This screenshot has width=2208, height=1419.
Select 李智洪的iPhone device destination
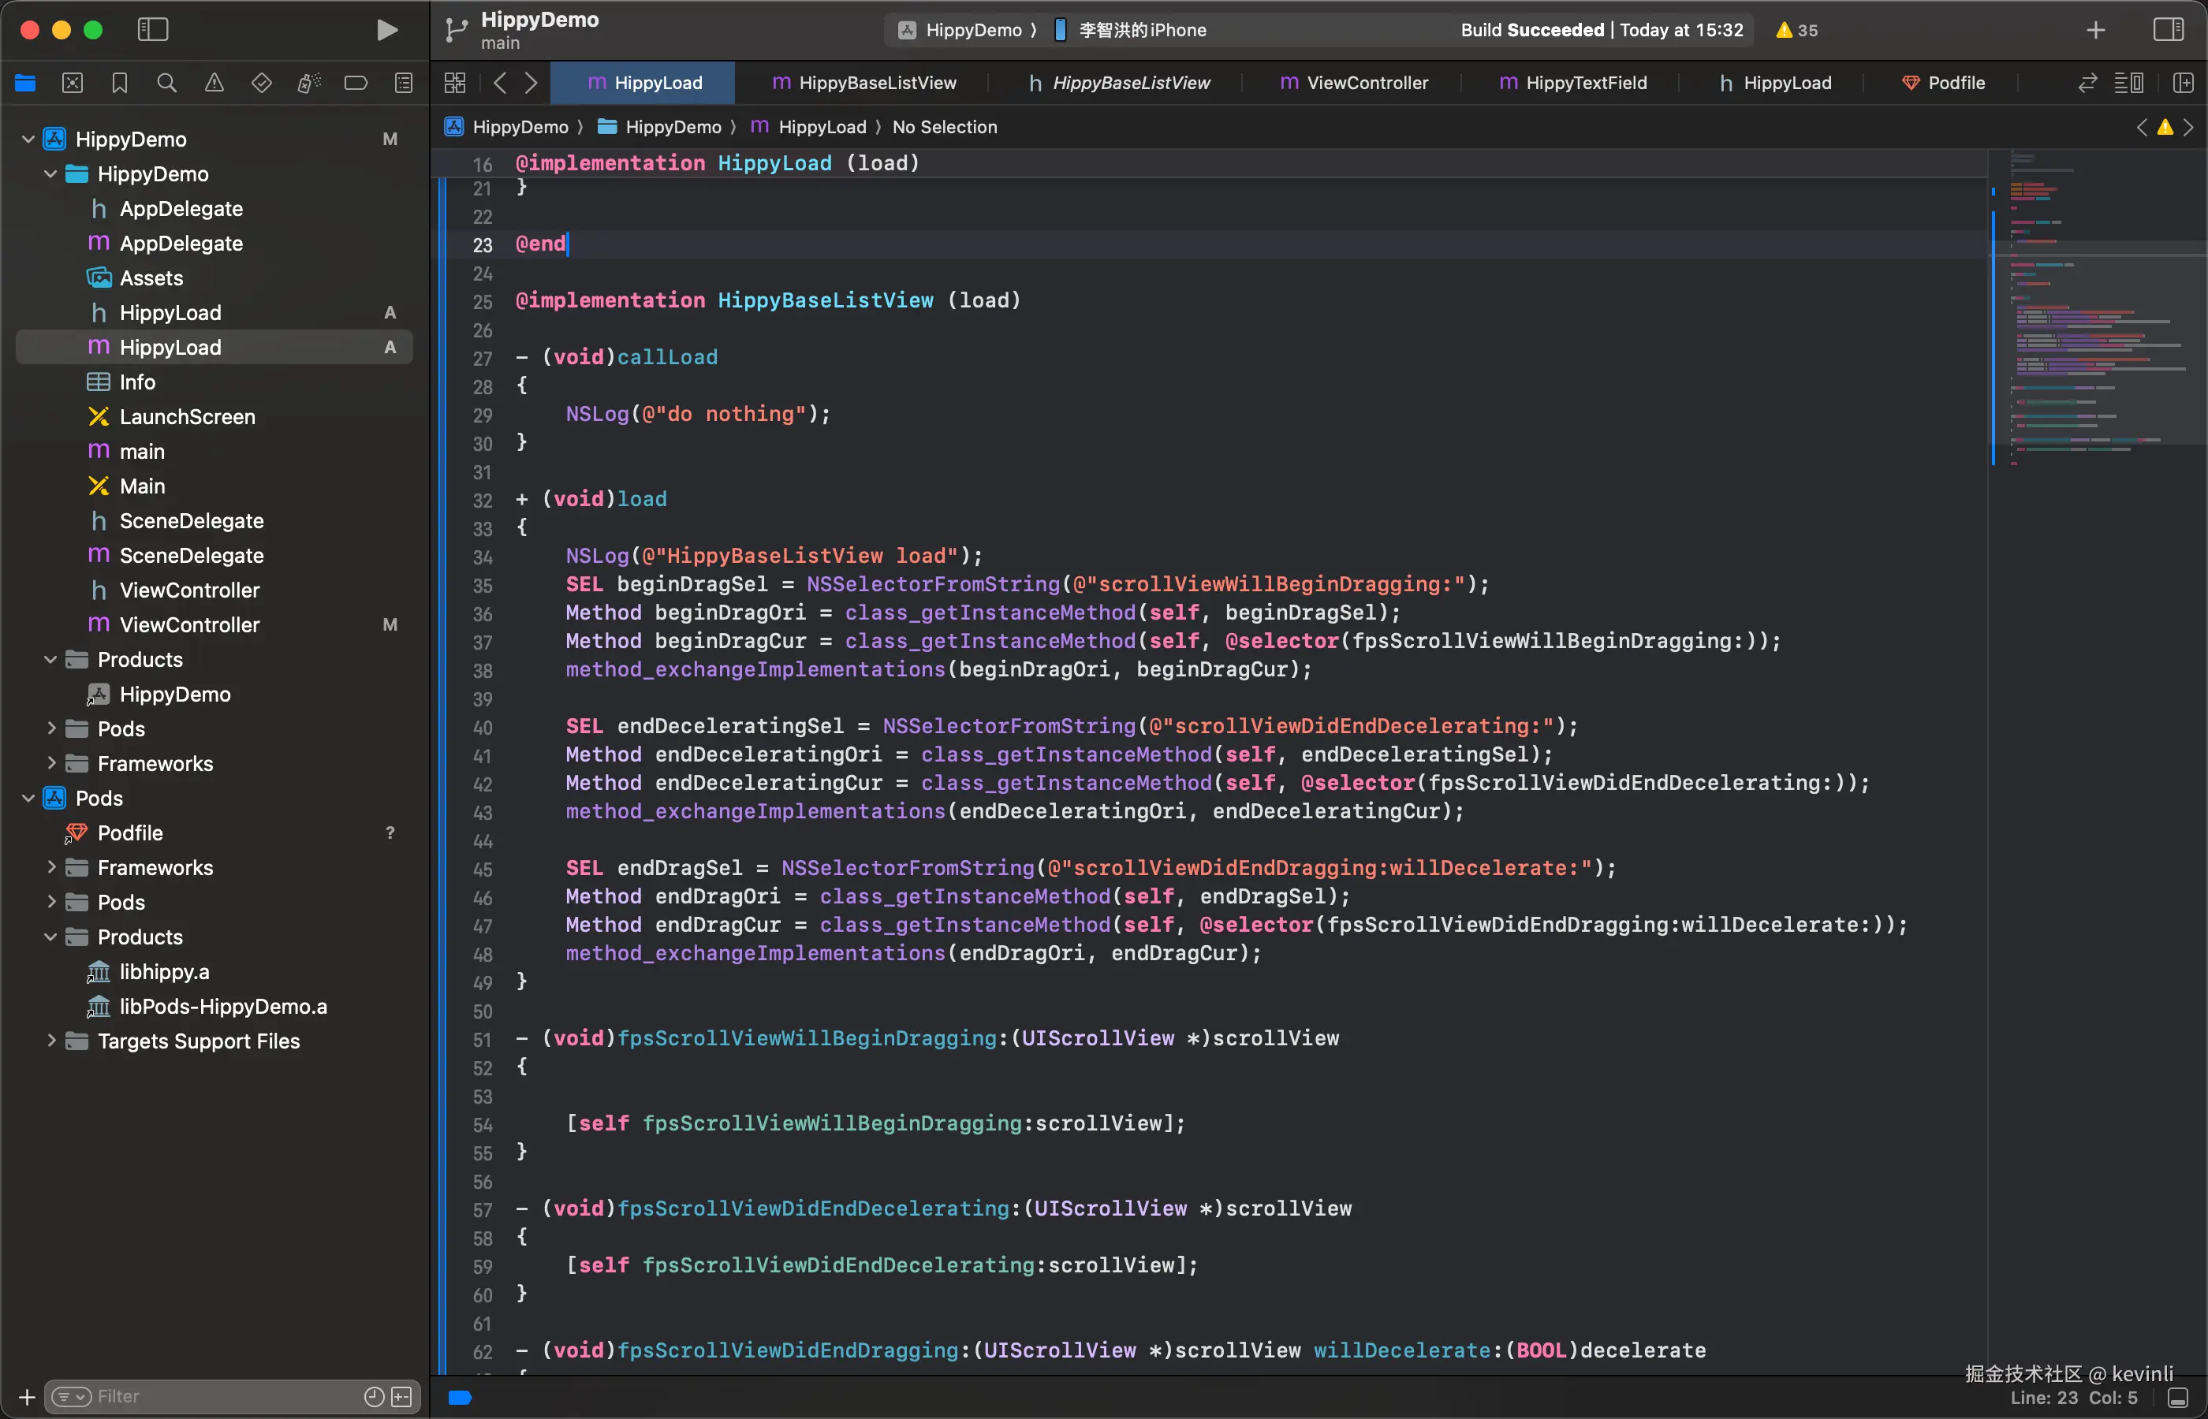(1141, 29)
